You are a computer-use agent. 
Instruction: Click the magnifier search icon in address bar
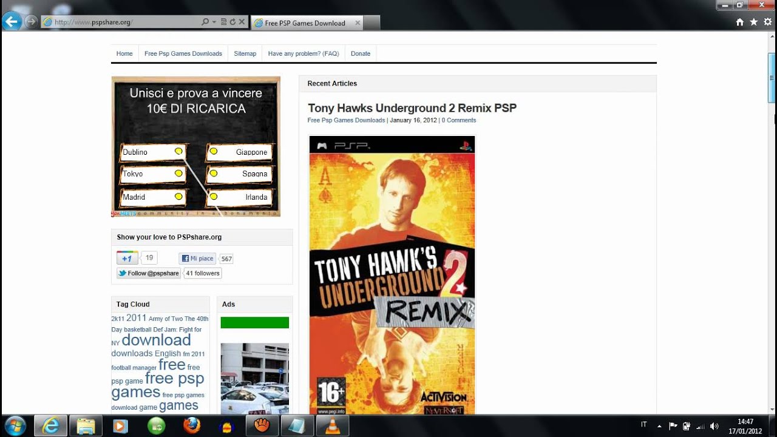pyautogui.click(x=205, y=22)
